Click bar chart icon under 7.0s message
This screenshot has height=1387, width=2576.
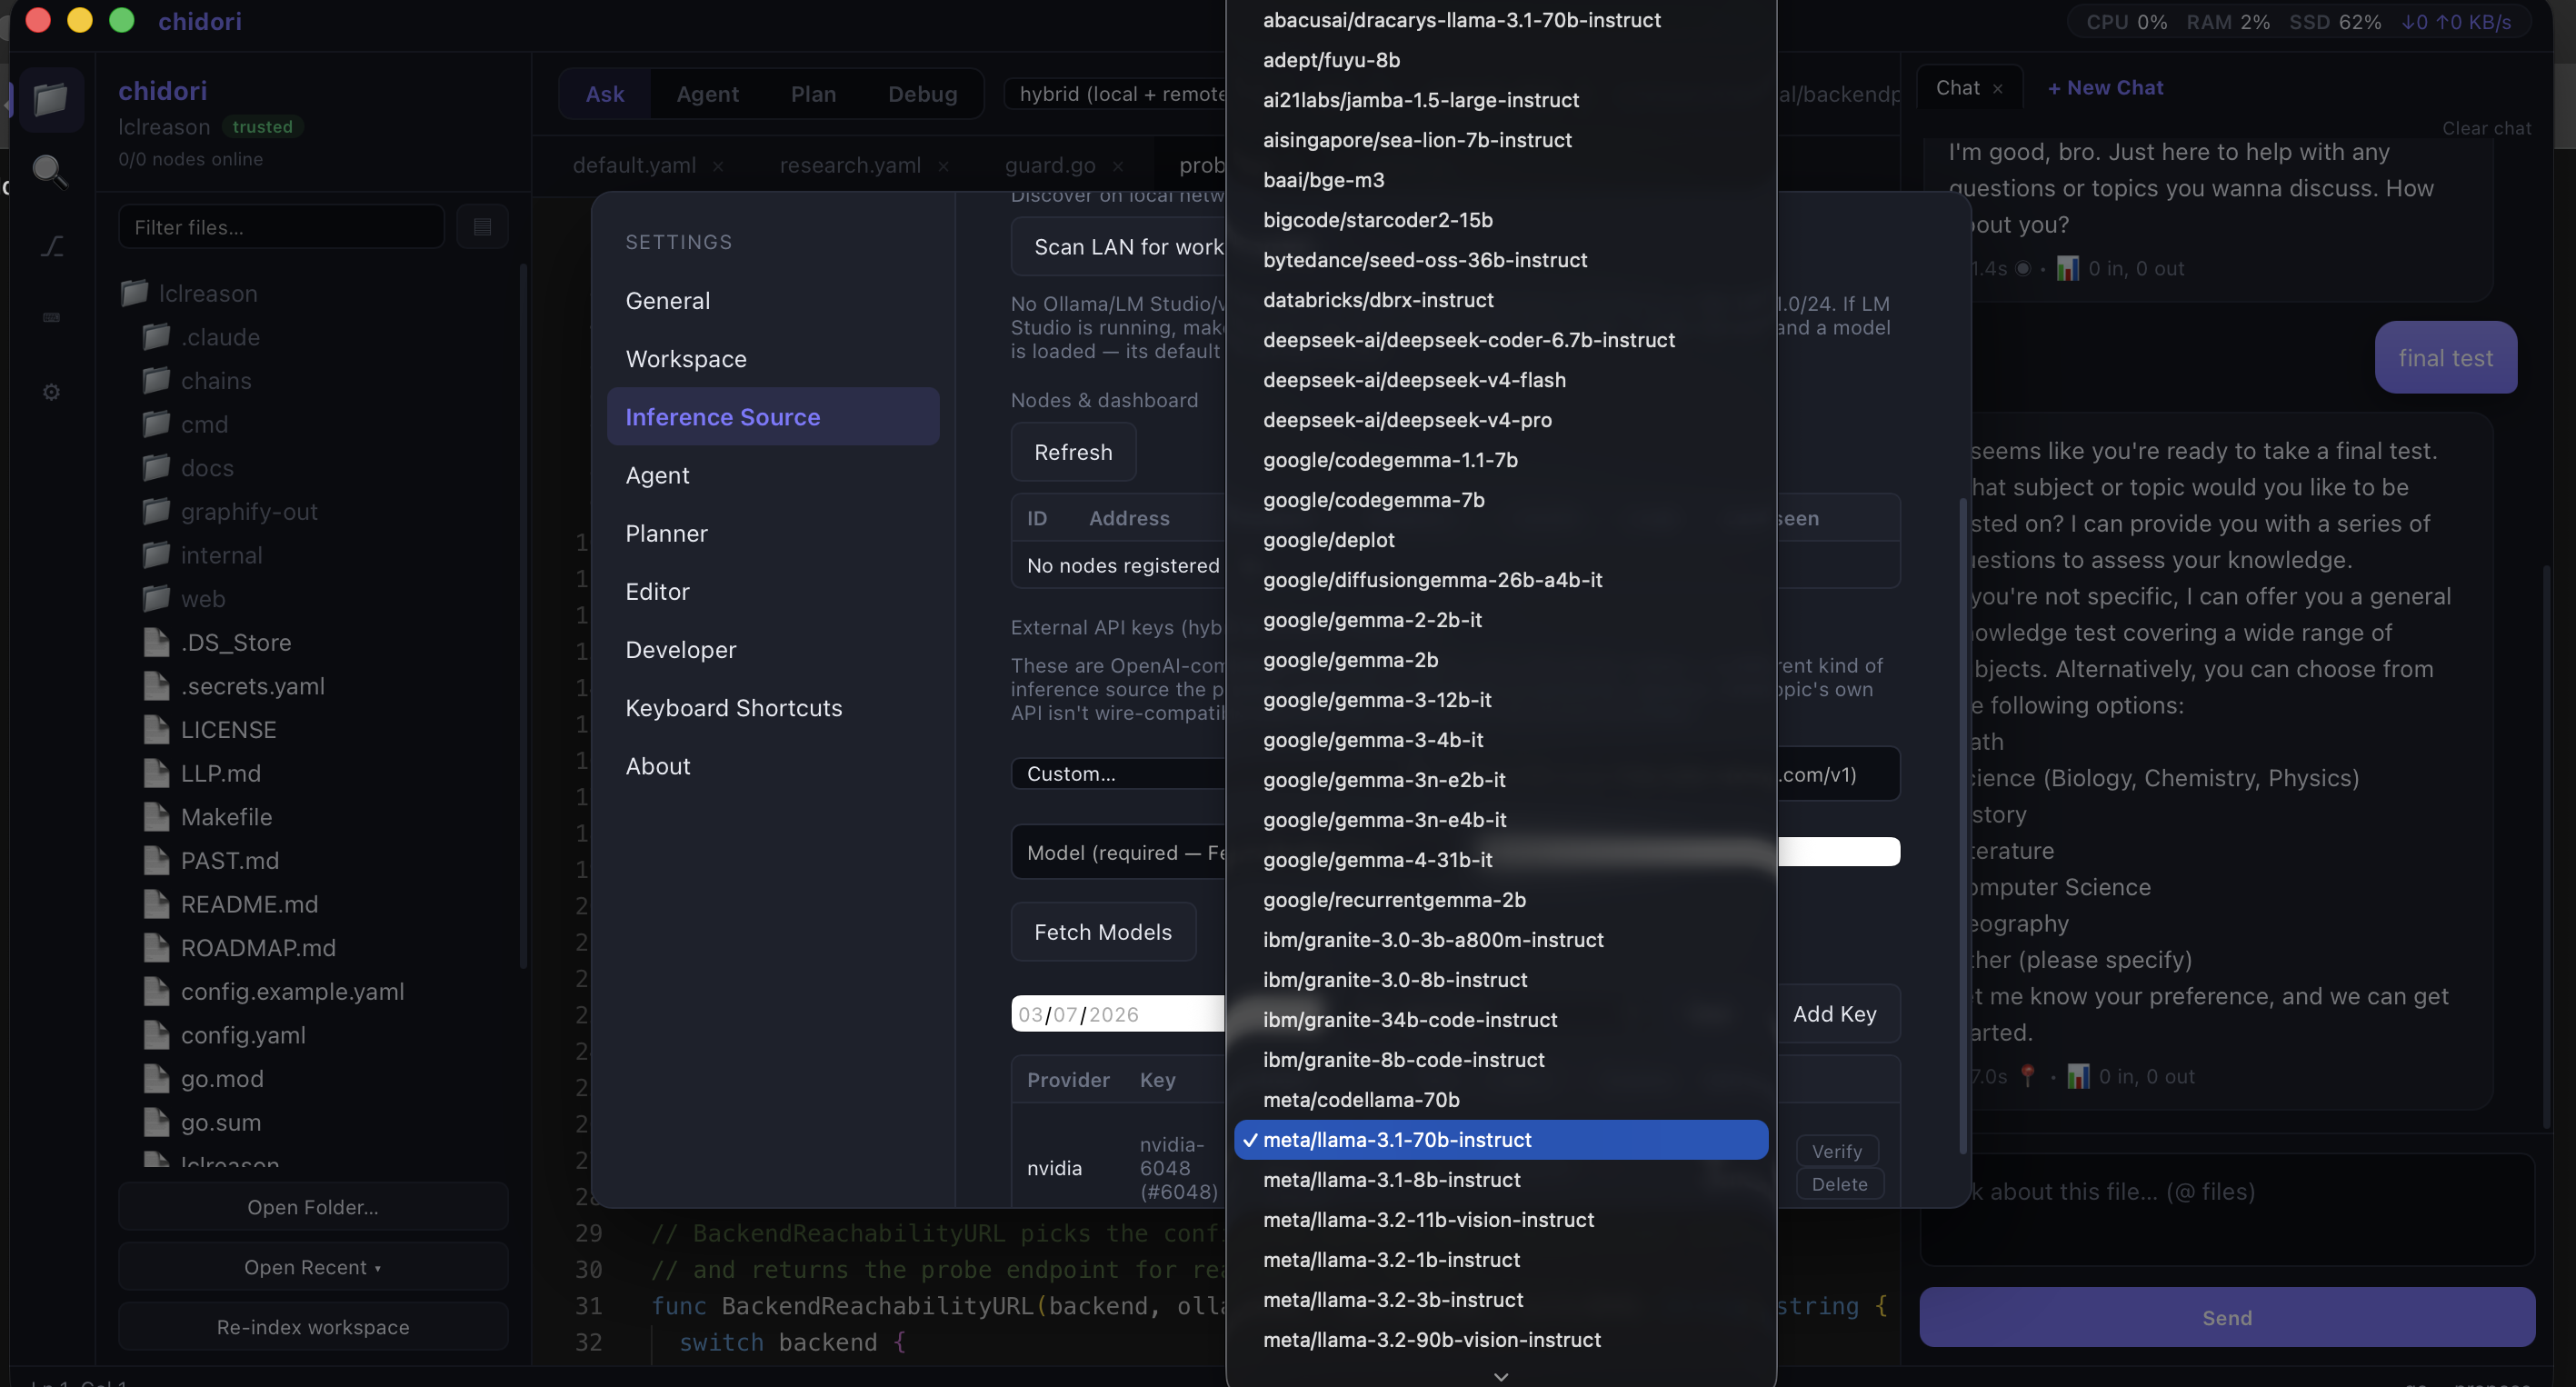point(2078,1076)
